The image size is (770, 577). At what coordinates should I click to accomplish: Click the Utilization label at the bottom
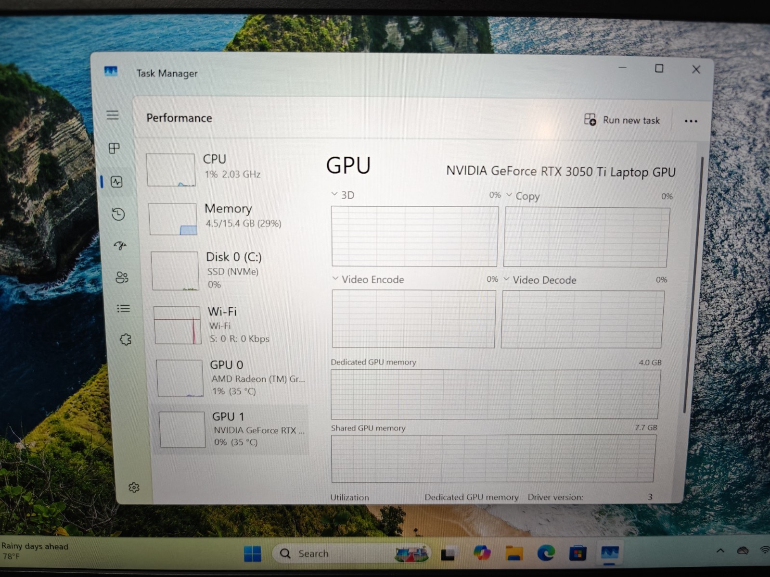point(349,497)
